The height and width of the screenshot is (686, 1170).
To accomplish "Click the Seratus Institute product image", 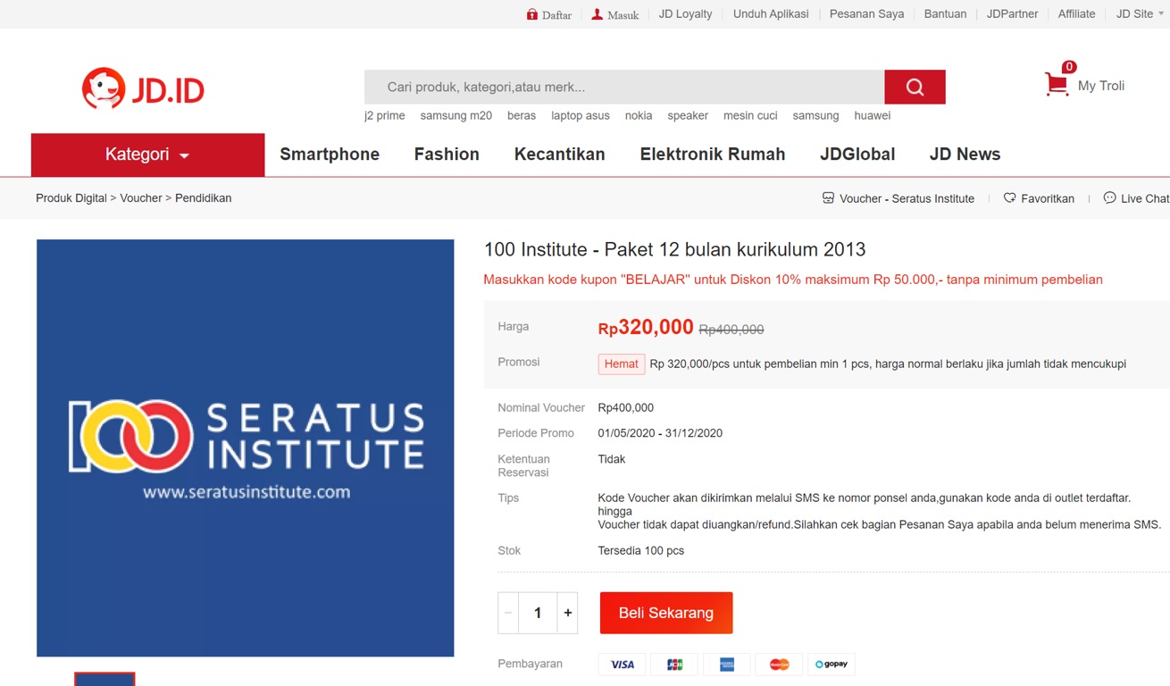I will [246, 448].
